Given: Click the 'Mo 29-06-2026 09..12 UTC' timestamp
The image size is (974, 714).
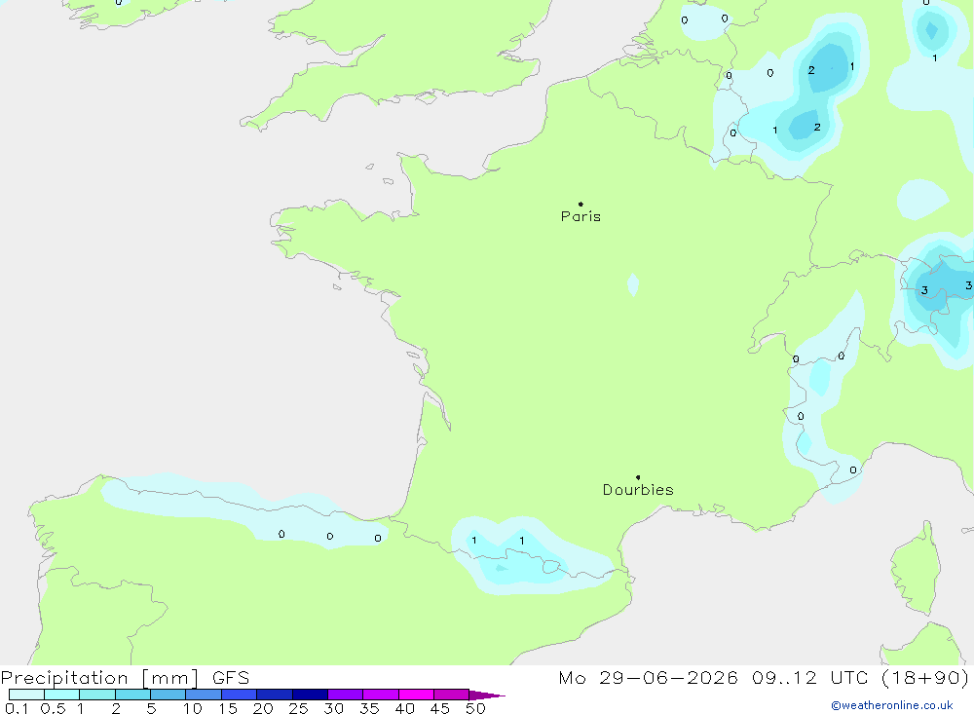Looking at the screenshot, I should pos(713,677).
